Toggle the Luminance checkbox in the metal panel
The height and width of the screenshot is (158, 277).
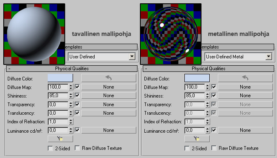coord(214,130)
